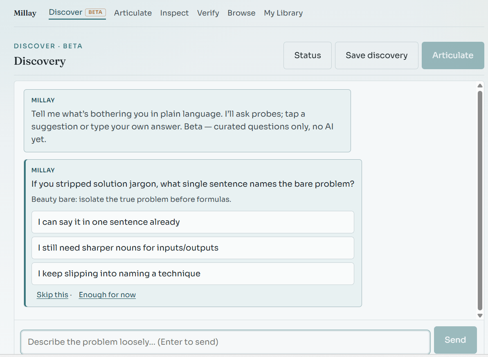Click the Enough for now link

(x=107, y=295)
